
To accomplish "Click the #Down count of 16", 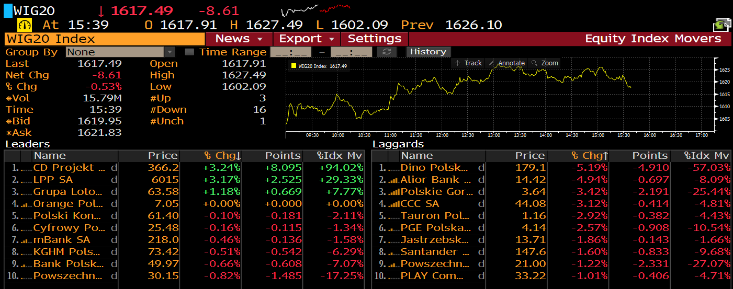I will coord(260,110).
